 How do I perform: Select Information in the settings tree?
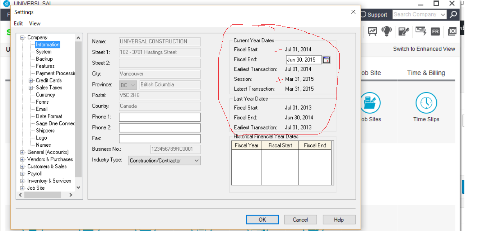click(47, 44)
